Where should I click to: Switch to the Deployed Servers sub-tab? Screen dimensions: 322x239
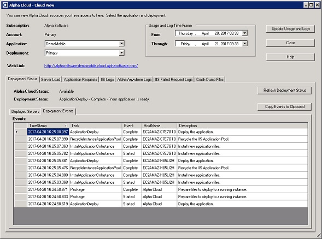[x=25, y=111]
